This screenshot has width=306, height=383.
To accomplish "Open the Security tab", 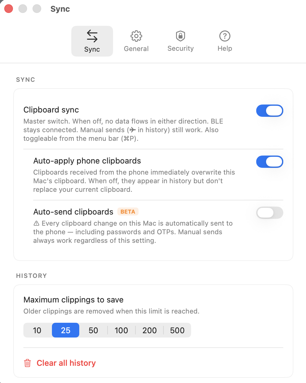I will coord(180,41).
